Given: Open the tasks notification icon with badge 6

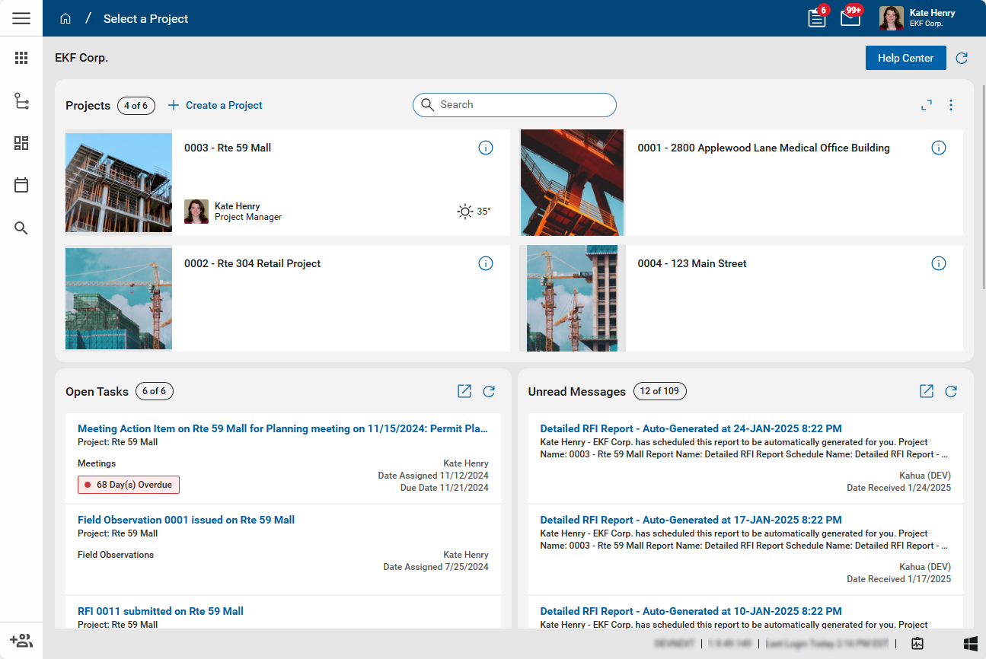Looking at the screenshot, I should coord(817,18).
